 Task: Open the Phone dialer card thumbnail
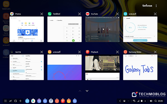click(65, 29)
